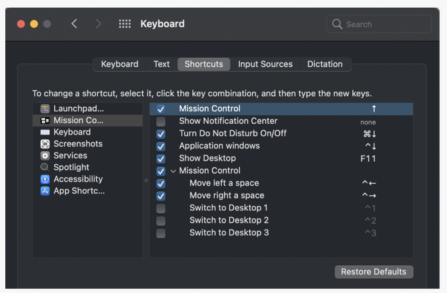Click the show-all grid icon in the toolbar
This screenshot has width=447, height=293.
pyautogui.click(x=125, y=24)
